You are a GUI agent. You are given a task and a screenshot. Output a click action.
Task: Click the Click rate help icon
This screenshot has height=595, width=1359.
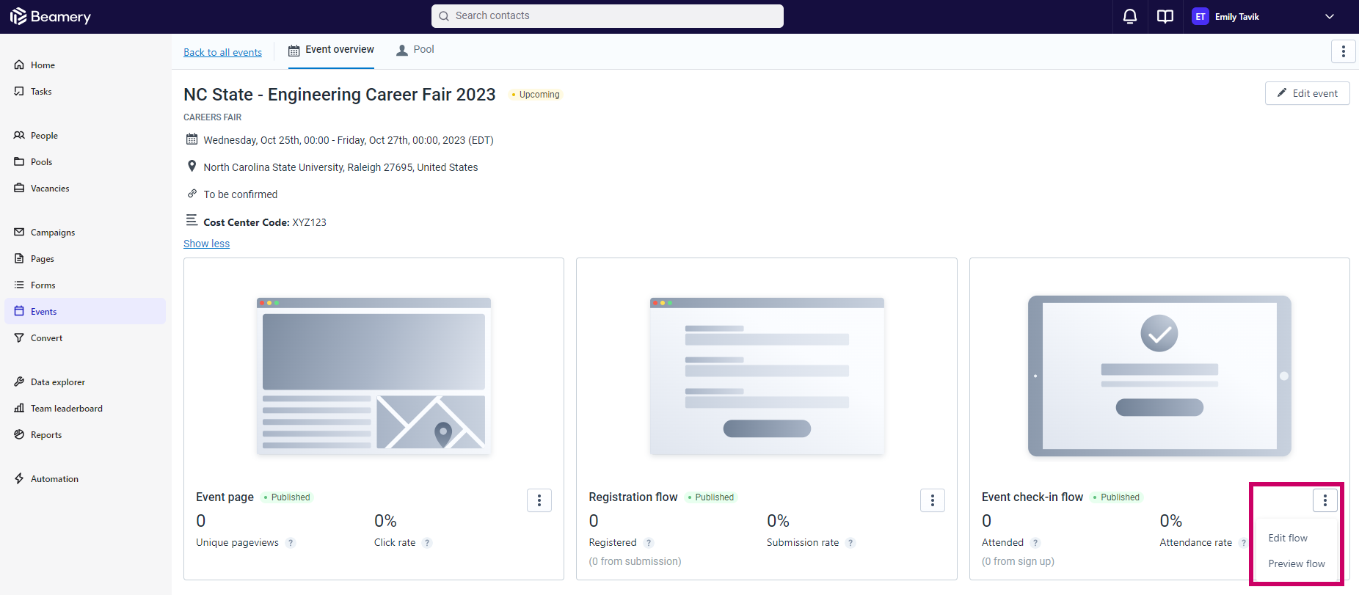tap(427, 543)
